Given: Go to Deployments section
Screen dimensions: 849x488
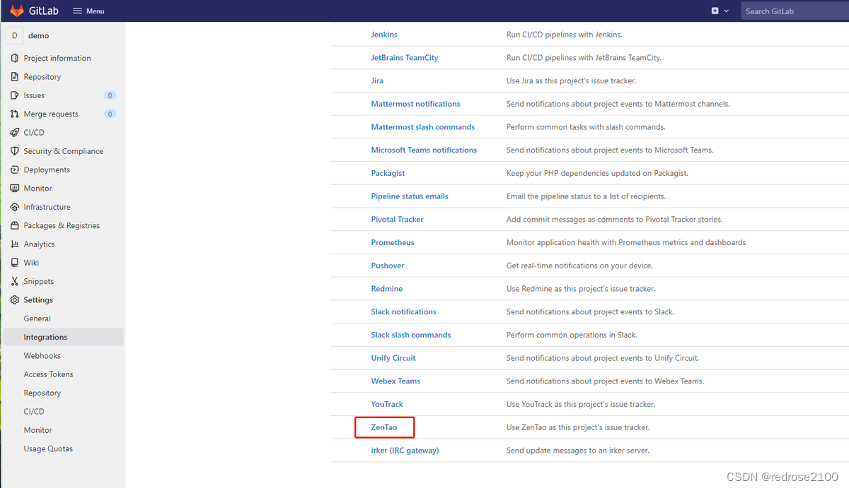Looking at the screenshot, I should (x=47, y=169).
